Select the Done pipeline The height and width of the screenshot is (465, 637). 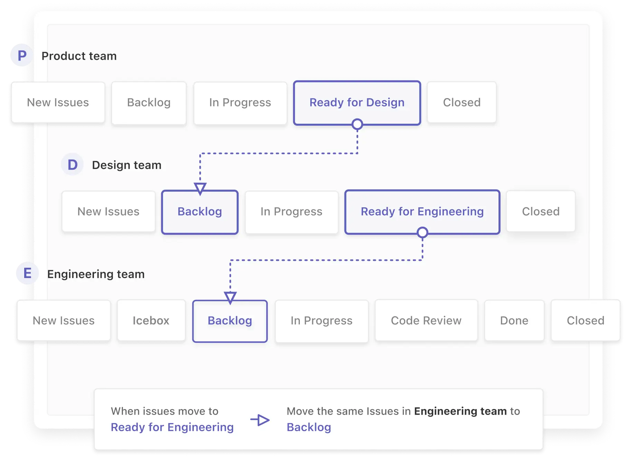(514, 321)
